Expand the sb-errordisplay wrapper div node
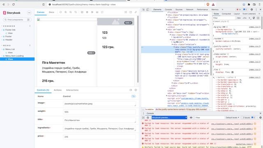This screenshot has height=148, width=263. click(167, 25)
